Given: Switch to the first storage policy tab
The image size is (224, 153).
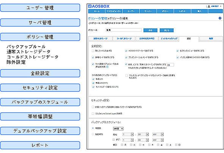Looking at the screenshot, I should 101,39.
